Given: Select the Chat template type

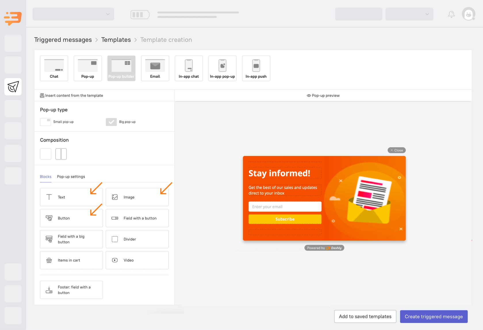Looking at the screenshot, I should [x=54, y=68].
